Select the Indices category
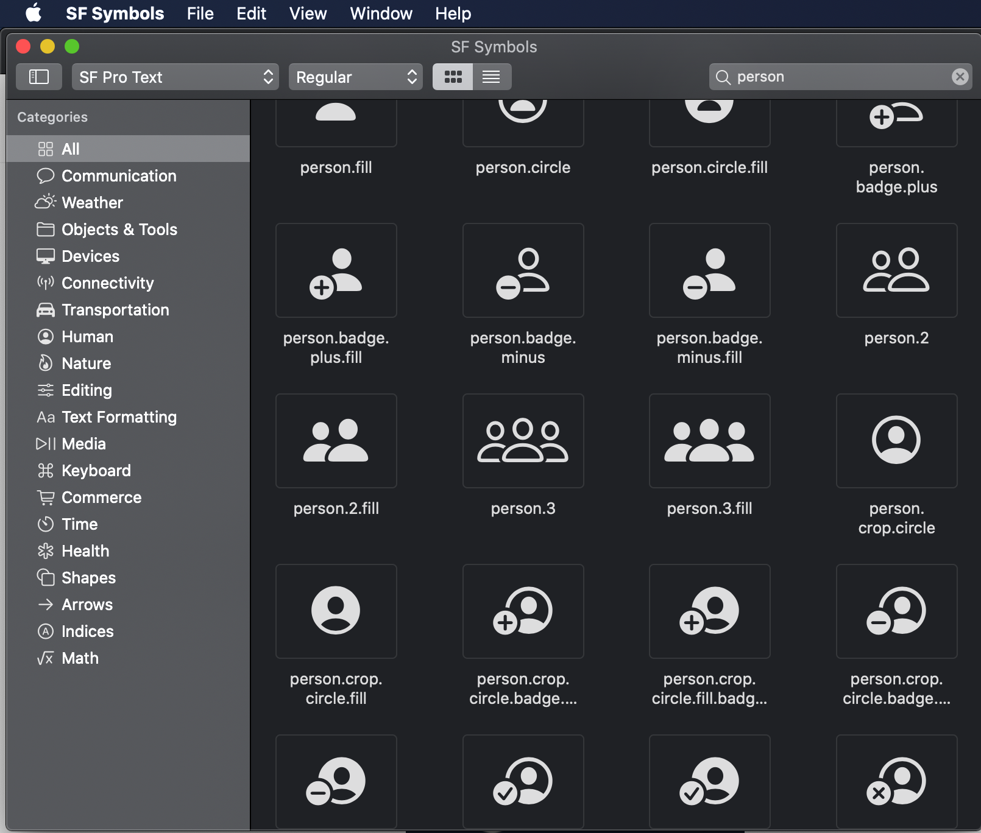981x833 pixels. (128, 631)
